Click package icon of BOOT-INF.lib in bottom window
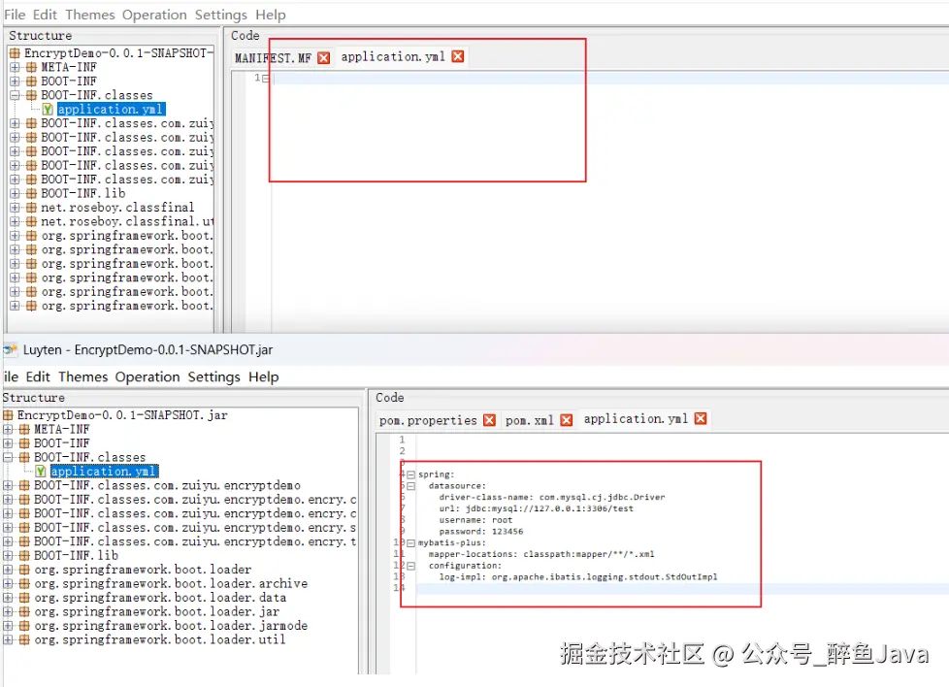Viewport: 949px width, 687px height. click(x=24, y=556)
